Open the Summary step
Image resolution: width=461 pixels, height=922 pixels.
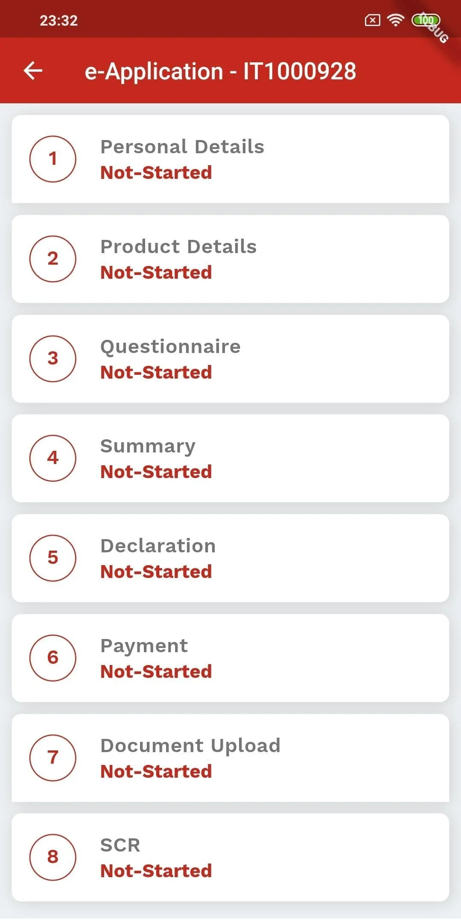(230, 458)
